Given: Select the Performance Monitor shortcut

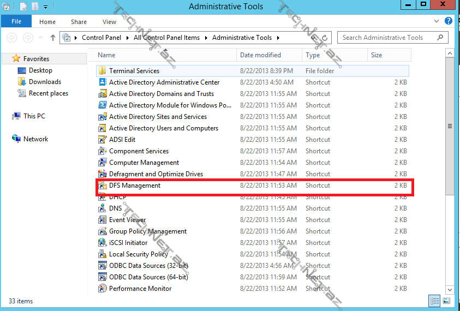Looking at the screenshot, I should tap(140, 289).
